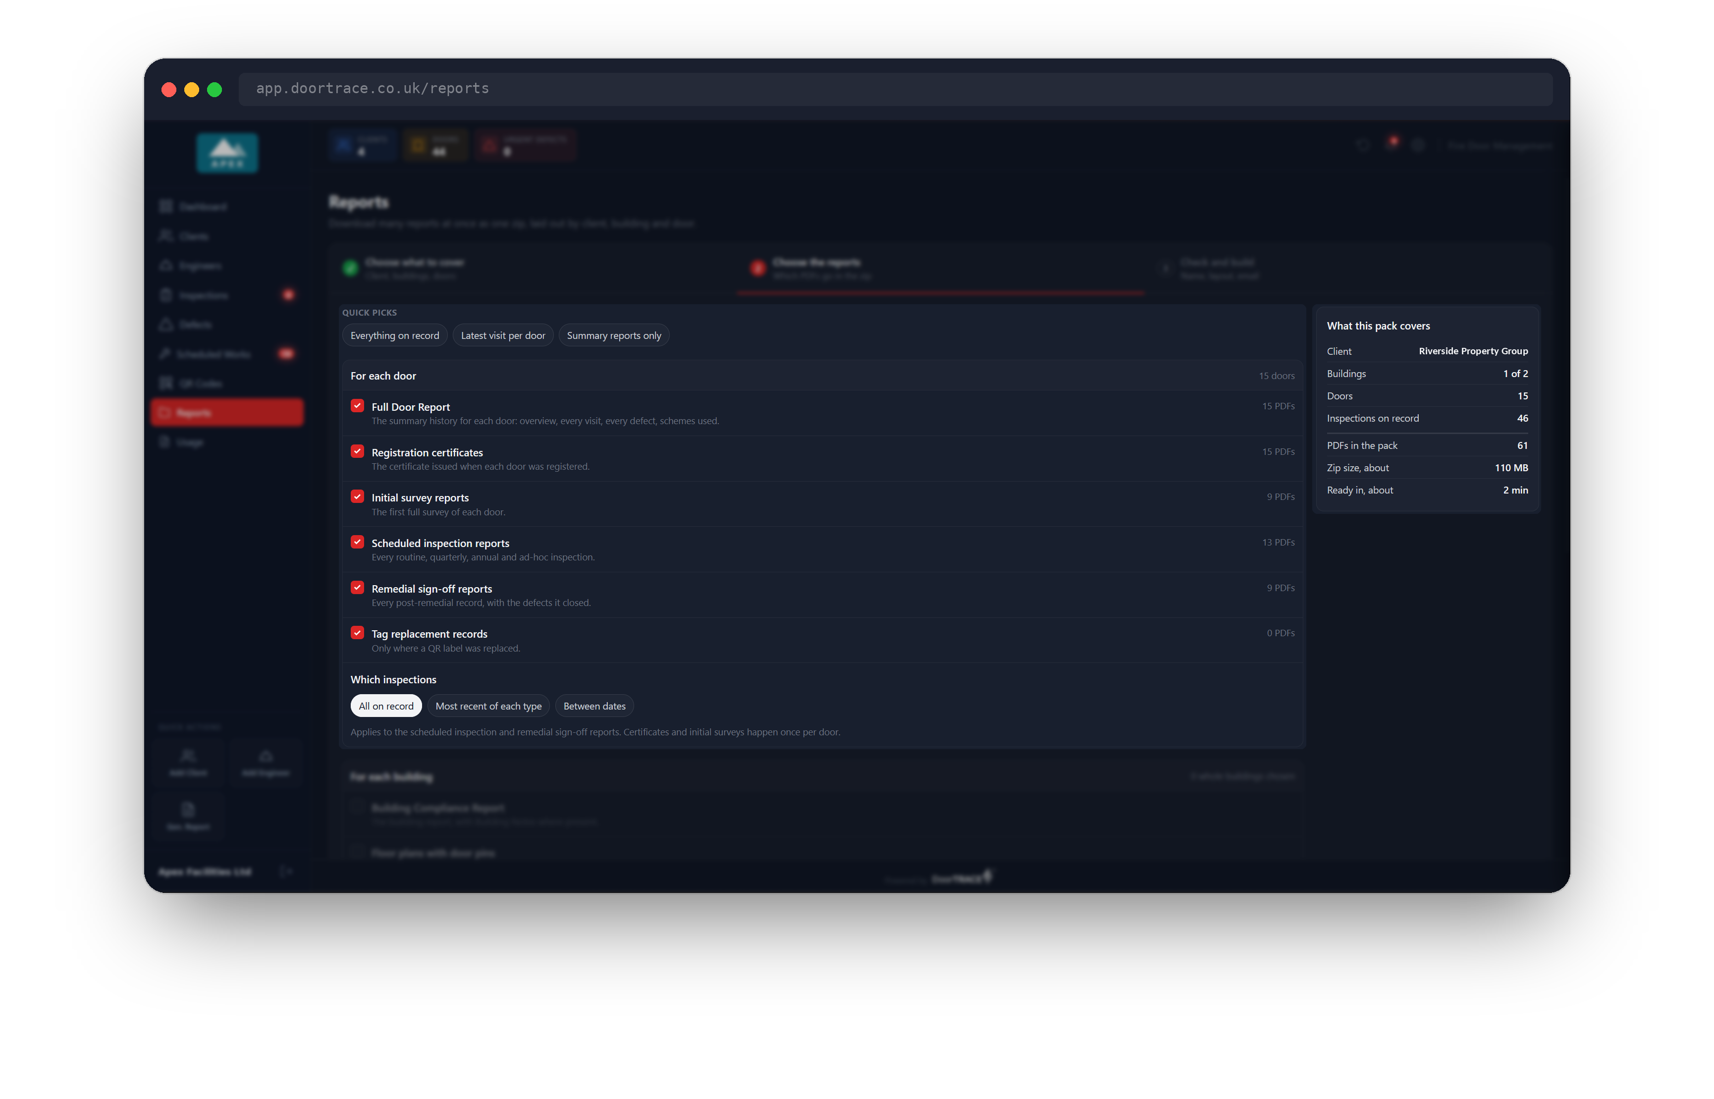Click the Engineers sidebar icon

coord(166,266)
